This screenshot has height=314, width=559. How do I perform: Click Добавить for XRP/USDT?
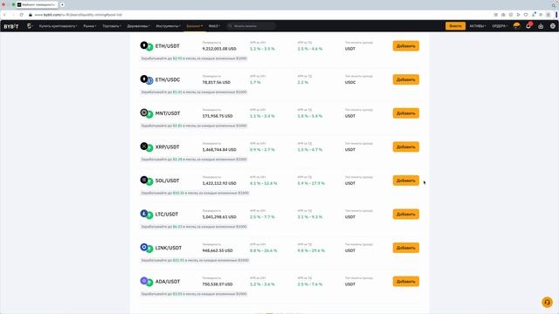[406, 147]
